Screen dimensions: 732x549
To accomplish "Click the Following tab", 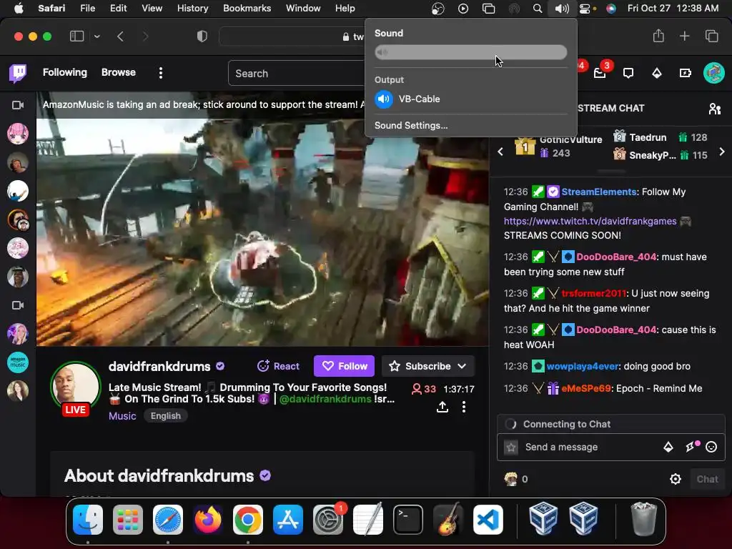I will point(65,72).
